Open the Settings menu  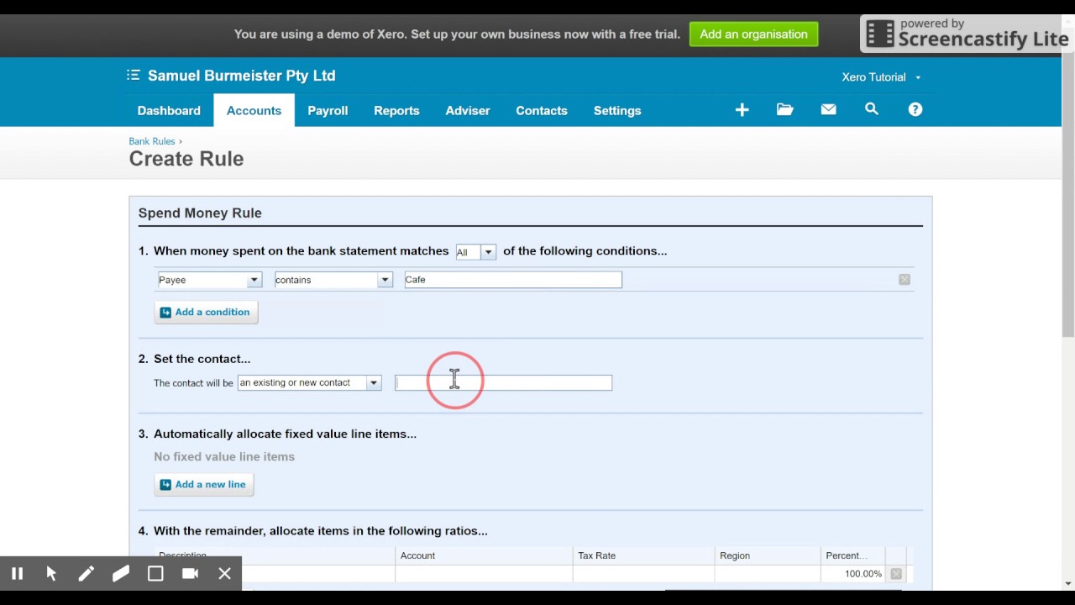(617, 110)
